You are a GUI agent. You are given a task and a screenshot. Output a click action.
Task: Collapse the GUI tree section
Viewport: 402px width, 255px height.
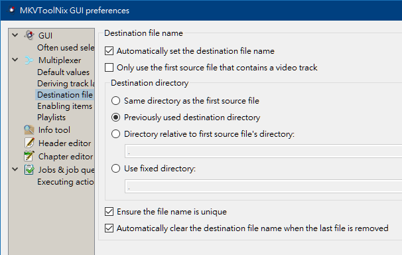pyautogui.click(x=15, y=35)
